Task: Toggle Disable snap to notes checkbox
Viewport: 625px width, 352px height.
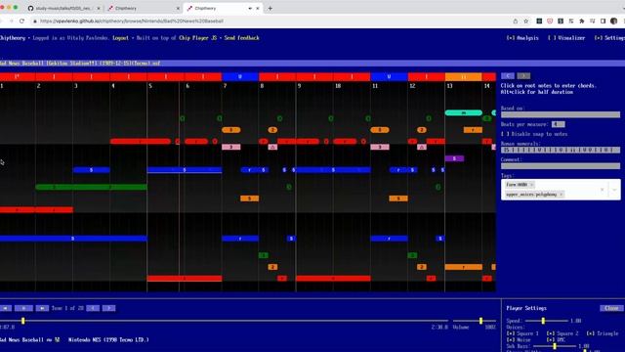Action: [x=534, y=134]
